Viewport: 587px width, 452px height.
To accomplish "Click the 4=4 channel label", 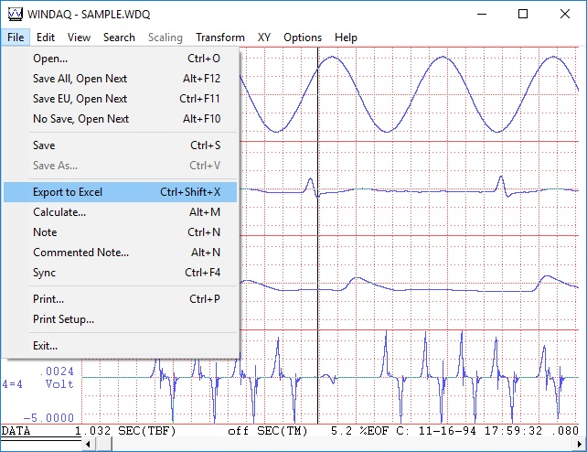I will click(12, 384).
